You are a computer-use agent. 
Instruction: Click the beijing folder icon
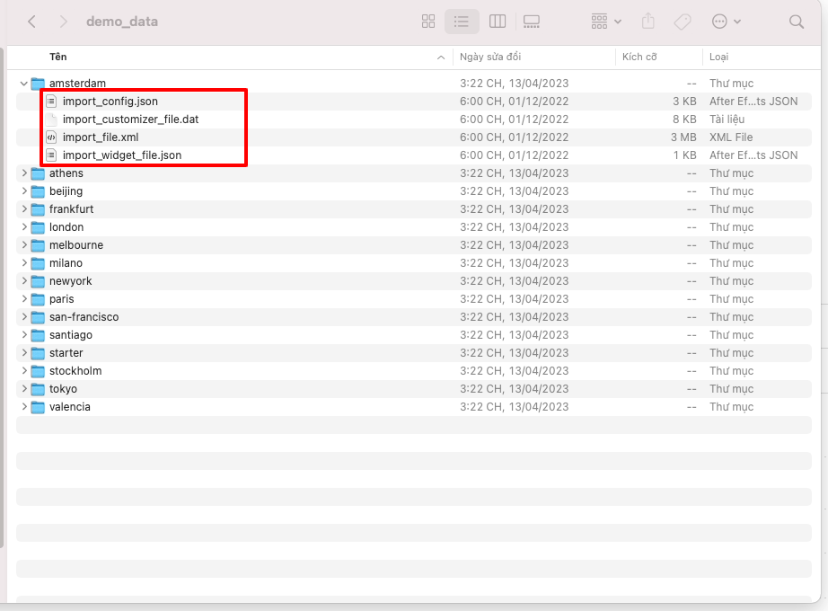point(38,191)
